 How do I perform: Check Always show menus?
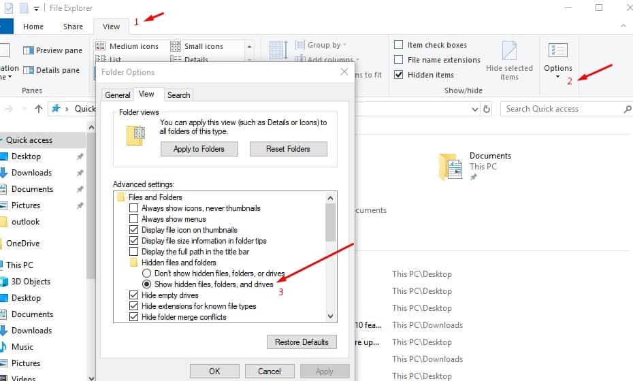(133, 219)
